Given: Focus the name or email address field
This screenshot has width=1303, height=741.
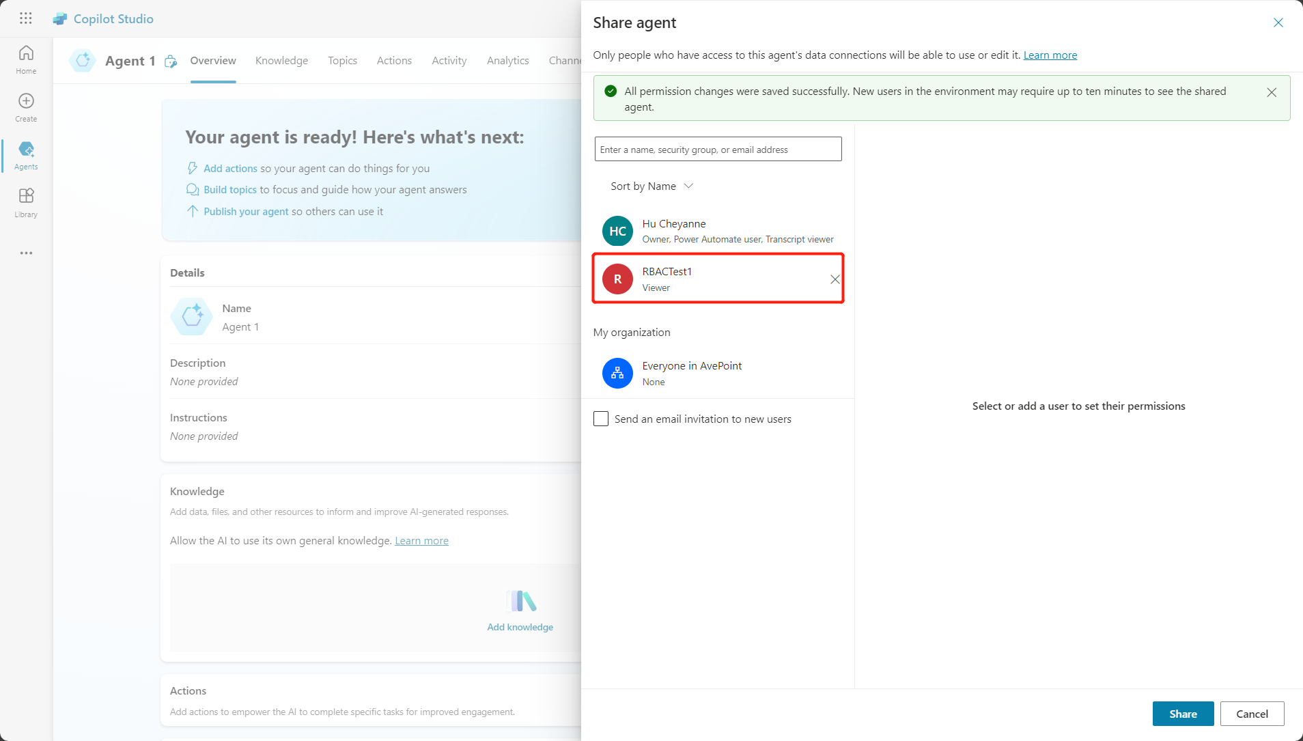Looking at the screenshot, I should pos(718,149).
